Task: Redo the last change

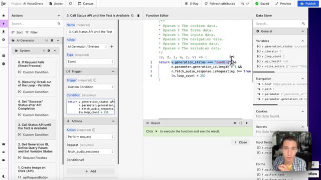Action: pyautogui.click(x=247, y=3)
